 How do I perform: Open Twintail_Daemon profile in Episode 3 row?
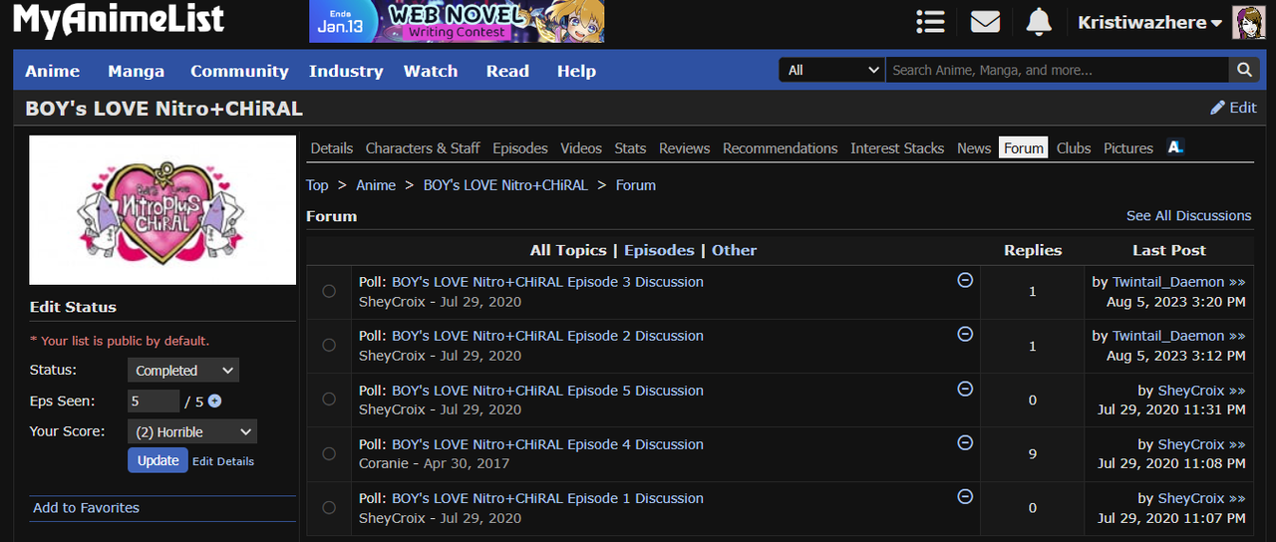1168,282
